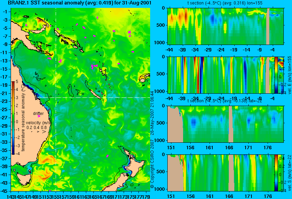Image resolution: width=292 pixels, height=199 pixels.
Task: Click the '-15' latitude tick label on the map
Action: click(x=4, y=69)
